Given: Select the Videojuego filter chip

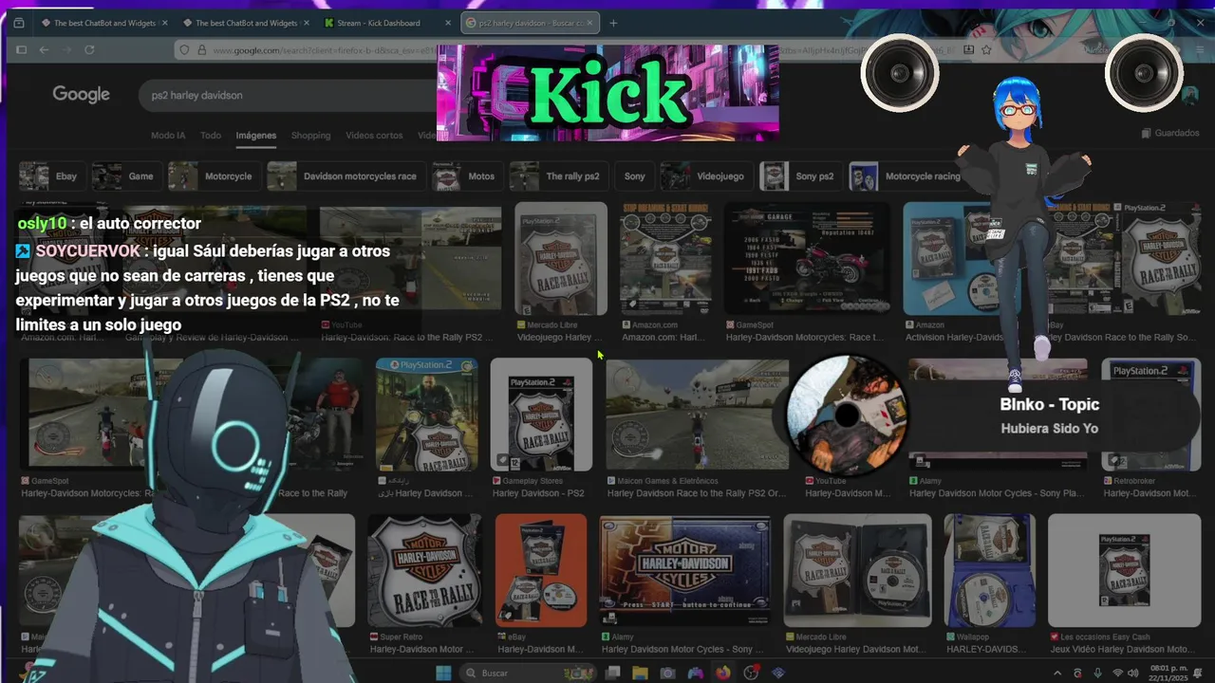Looking at the screenshot, I should 706,176.
